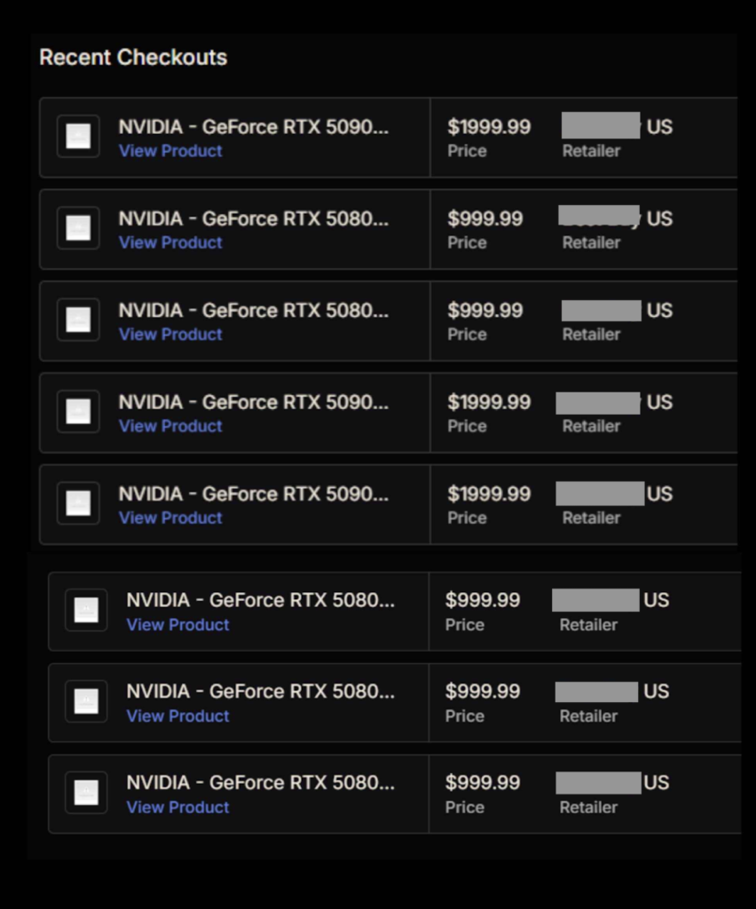
Task: Select the third checkout row's product image icon
Action: point(78,320)
